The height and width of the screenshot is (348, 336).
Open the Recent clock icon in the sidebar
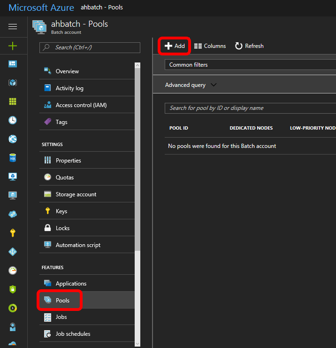pyautogui.click(x=13, y=120)
